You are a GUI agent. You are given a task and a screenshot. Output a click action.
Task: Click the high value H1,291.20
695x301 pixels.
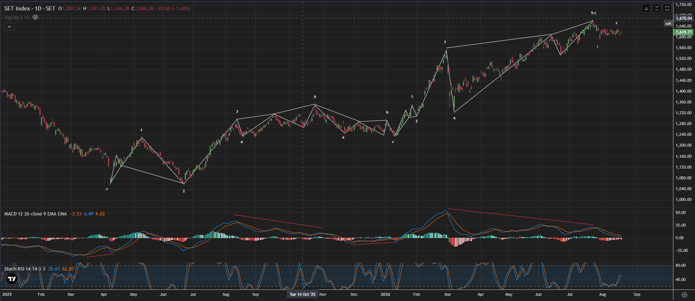94,8
